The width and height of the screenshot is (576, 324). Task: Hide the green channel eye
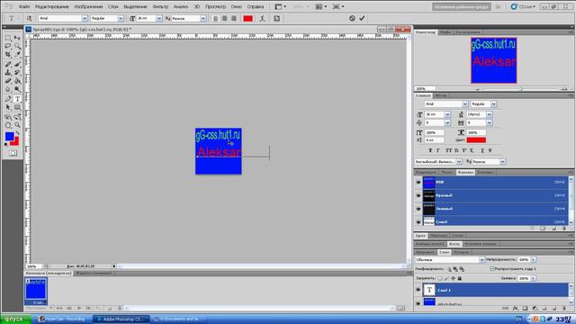pos(418,209)
